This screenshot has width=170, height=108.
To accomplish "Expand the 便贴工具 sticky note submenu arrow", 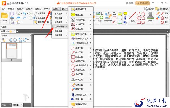I will pos(91,15).
